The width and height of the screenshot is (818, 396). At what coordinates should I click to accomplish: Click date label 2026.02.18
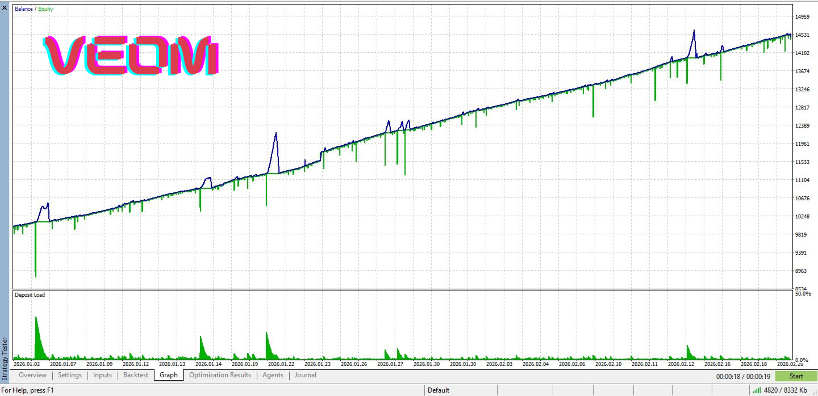(754, 364)
